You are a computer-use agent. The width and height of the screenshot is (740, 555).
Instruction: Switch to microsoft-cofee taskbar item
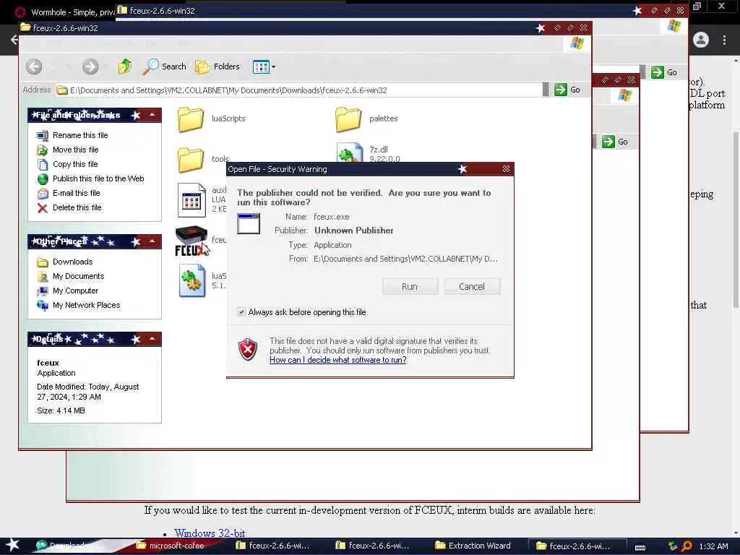tap(171, 546)
